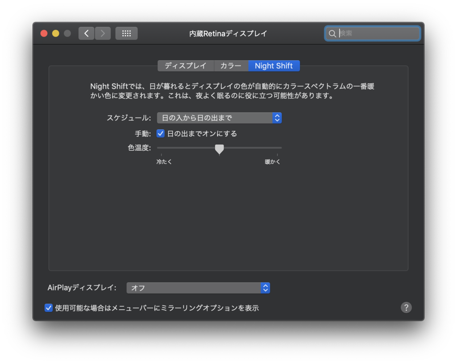The width and height of the screenshot is (457, 364).
Task: Open the AirPlayディスプレイ dropdown
Action: click(198, 288)
